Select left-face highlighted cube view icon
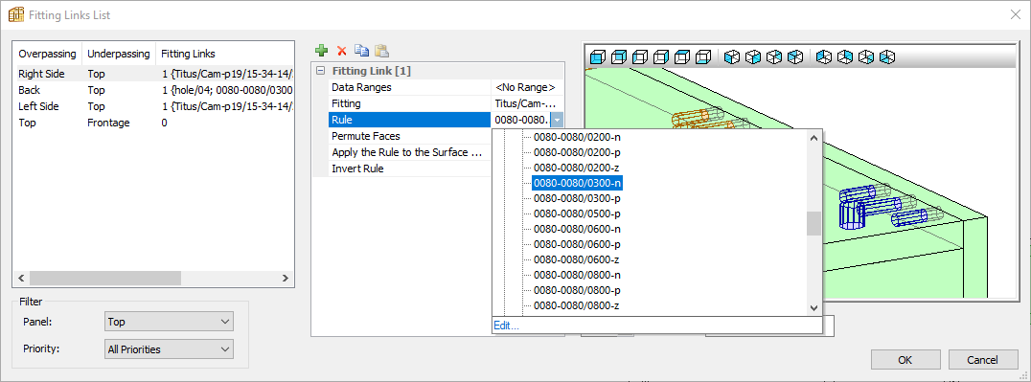Viewport: 1031px width, 382px height. click(x=640, y=57)
